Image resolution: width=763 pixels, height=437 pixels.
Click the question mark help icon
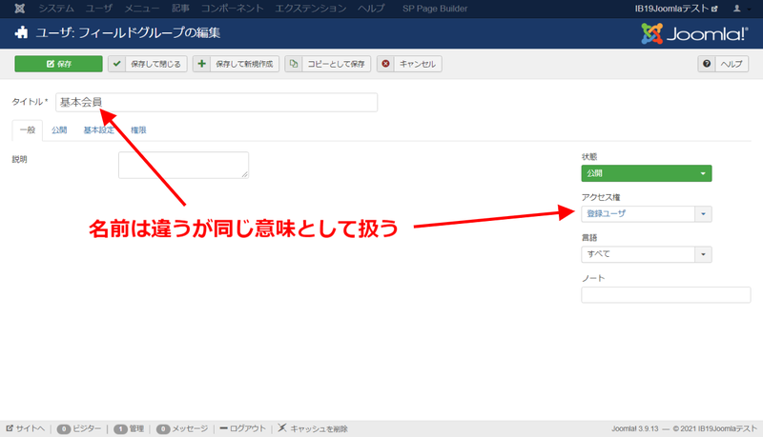pos(707,64)
